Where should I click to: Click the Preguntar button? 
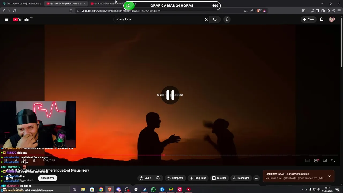click(198, 178)
